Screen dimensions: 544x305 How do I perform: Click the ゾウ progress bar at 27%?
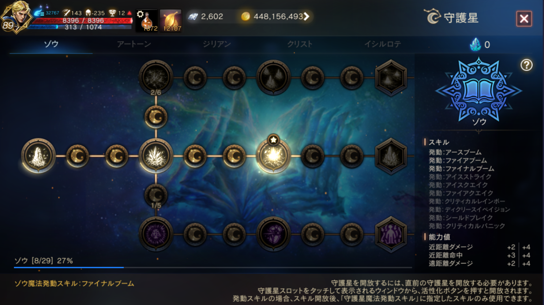click(x=213, y=267)
